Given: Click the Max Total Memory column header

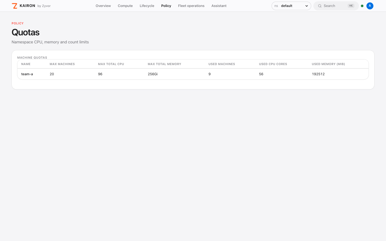Looking at the screenshot, I should [164, 64].
